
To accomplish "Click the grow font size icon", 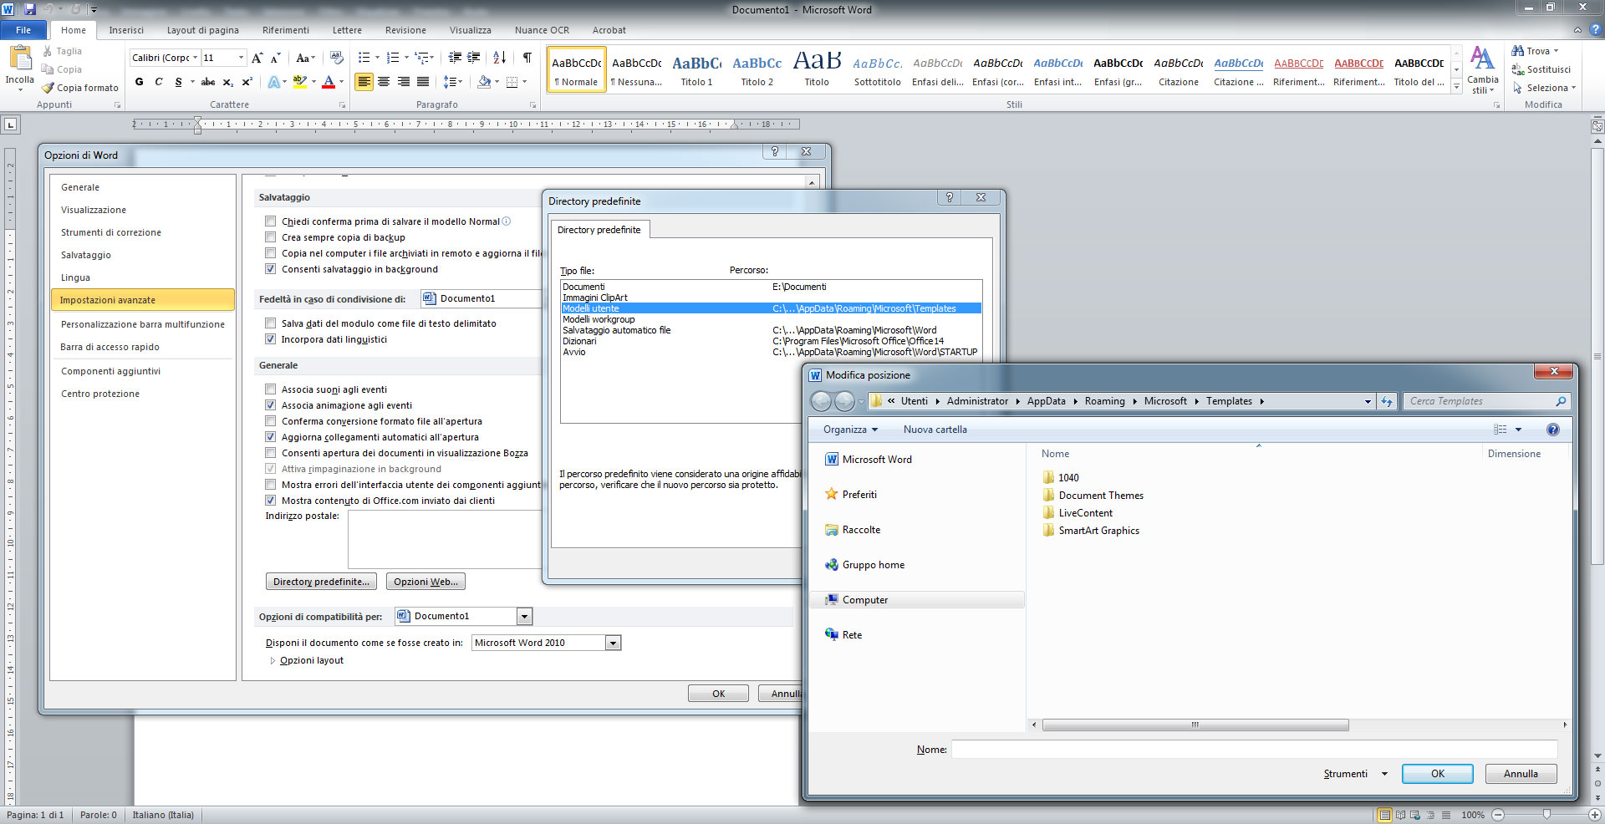I will (x=257, y=58).
